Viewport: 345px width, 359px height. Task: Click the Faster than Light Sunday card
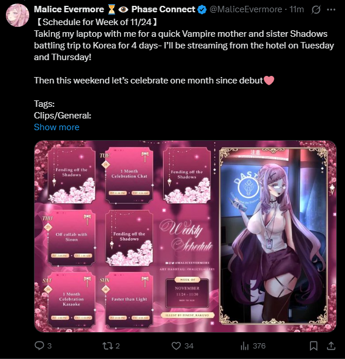[x=129, y=300]
